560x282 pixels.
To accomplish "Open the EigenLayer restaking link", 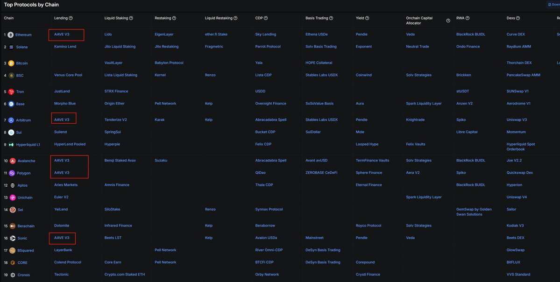I will tap(164, 35).
